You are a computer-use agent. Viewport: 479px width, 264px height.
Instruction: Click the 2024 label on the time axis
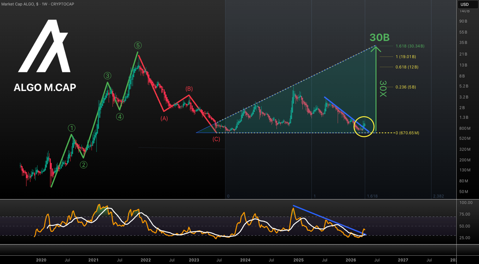pos(245,260)
